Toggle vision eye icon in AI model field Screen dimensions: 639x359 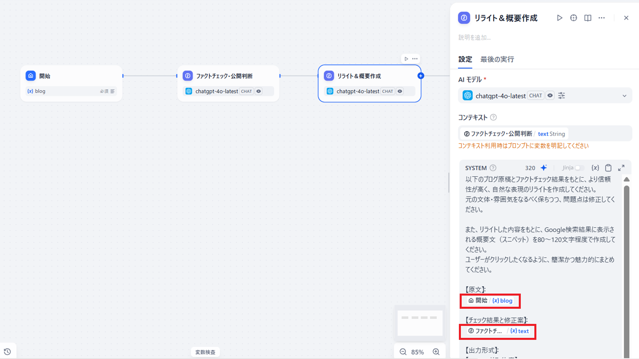550,96
